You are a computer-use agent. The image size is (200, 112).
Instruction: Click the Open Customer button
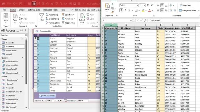(47, 96)
